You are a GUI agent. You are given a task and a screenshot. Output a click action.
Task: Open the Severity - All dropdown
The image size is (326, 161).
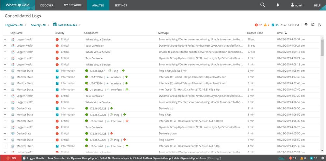(40, 25)
